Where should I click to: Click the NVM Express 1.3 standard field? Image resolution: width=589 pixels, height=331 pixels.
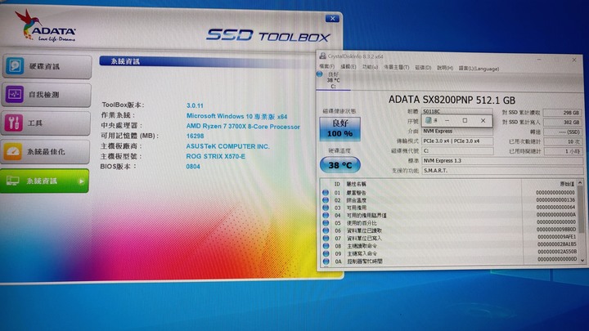point(502,161)
